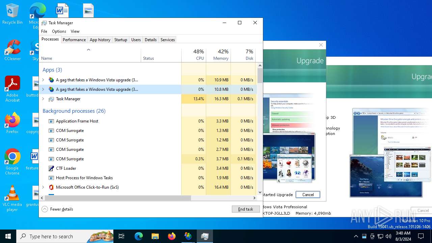Screen dimensions: 432x243
Task: Sort by the Memory column header
Action: (x=218, y=55)
